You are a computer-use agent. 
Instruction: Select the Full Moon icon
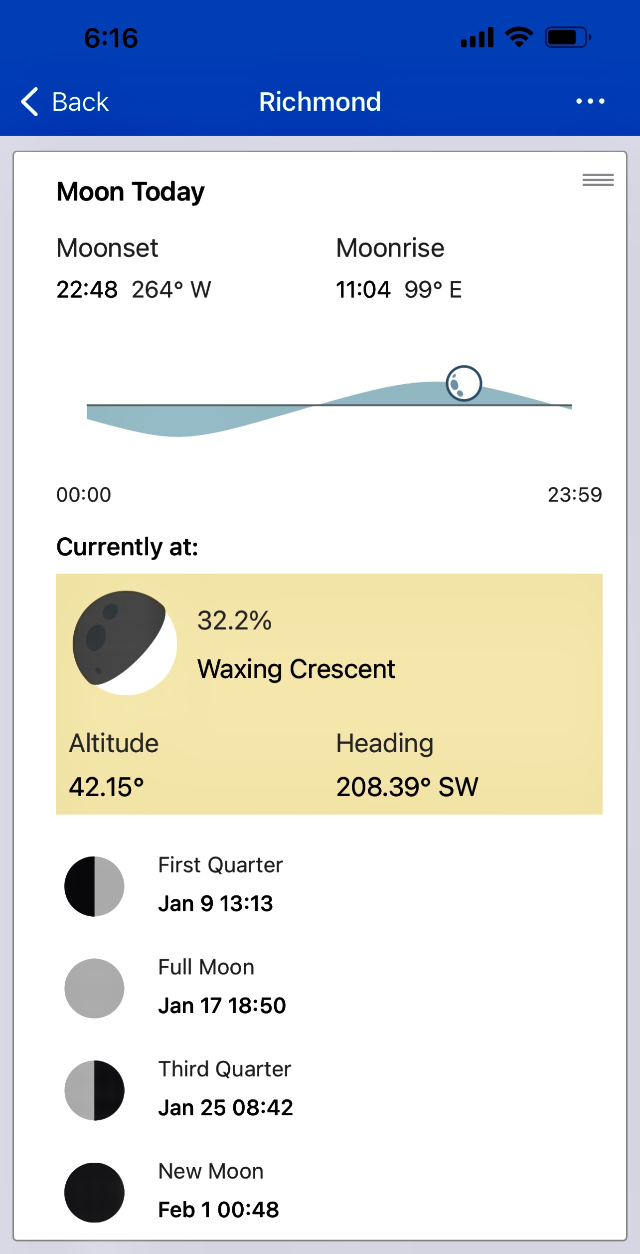pos(94,988)
